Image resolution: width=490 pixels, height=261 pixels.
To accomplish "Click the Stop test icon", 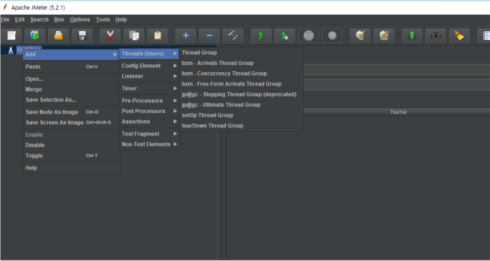I will pos(308,35).
